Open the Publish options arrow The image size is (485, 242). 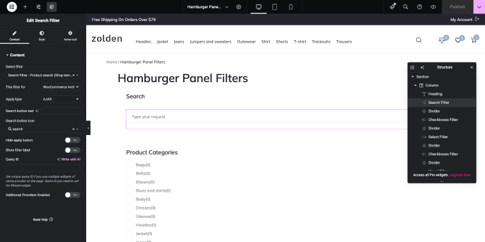coord(479,7)
